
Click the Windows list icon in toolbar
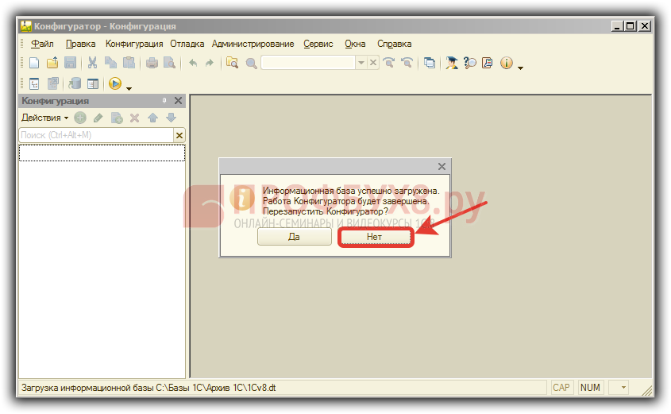[430, 64]
